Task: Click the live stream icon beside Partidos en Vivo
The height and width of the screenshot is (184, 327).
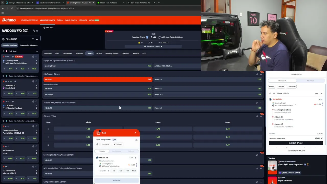Action: click(x=37, y=31)
